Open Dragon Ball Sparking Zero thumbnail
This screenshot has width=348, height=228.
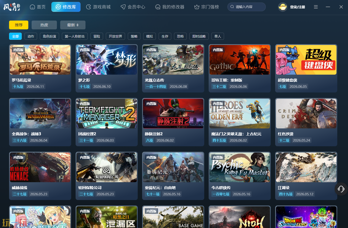(x=306, y=217)
